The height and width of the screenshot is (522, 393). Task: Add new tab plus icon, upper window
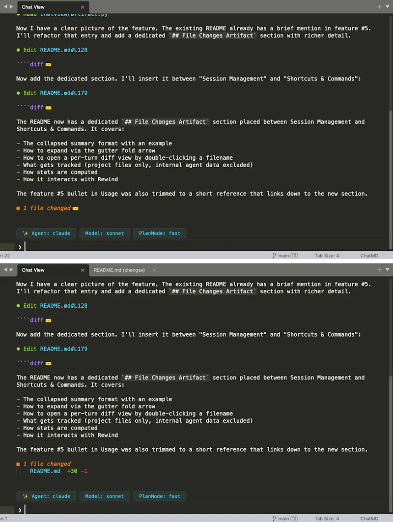pos(379,7)
